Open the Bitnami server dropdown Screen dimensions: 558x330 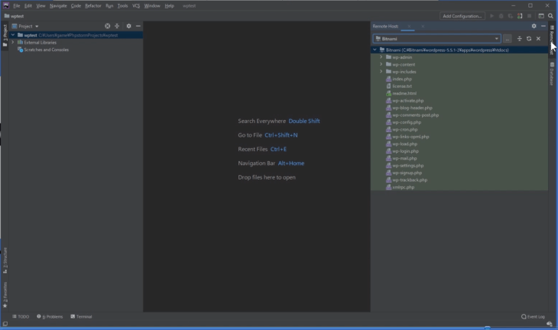point(437,38)
